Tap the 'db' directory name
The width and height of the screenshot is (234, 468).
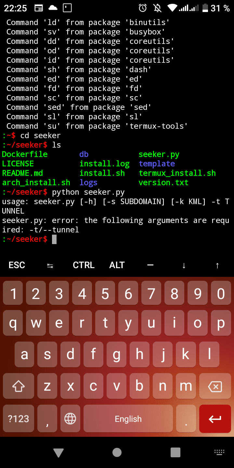(84, 154)
